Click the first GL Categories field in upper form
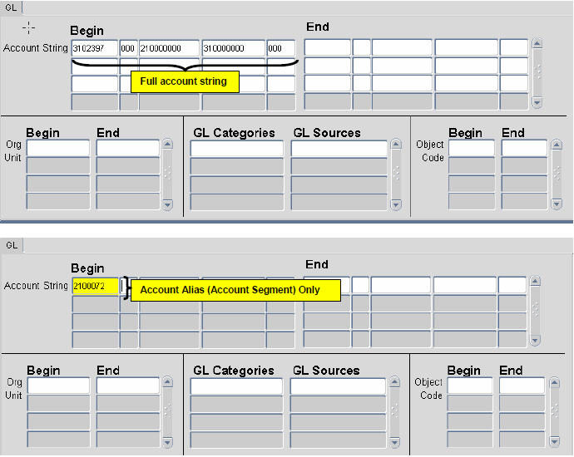 tap(237, 148)
